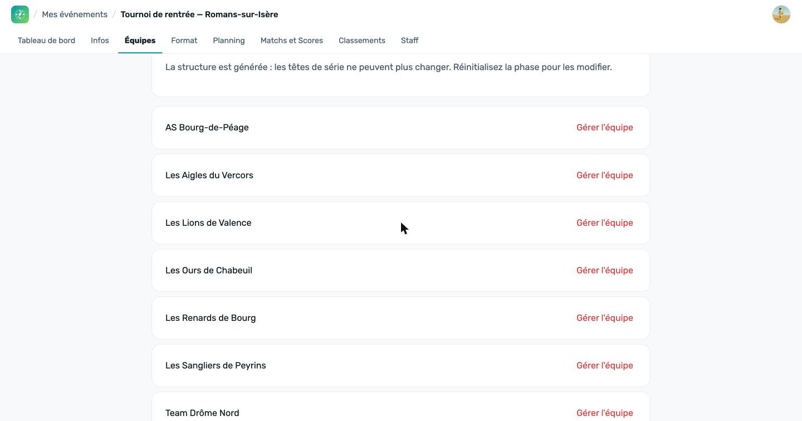Click Gérer l'équipe for Les Sangliers de Peyrins

[605, 365]
